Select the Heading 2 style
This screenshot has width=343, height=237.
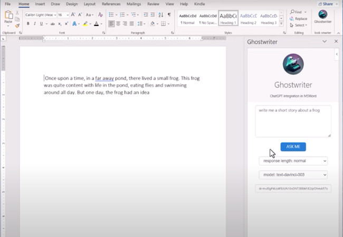(249, 18)
